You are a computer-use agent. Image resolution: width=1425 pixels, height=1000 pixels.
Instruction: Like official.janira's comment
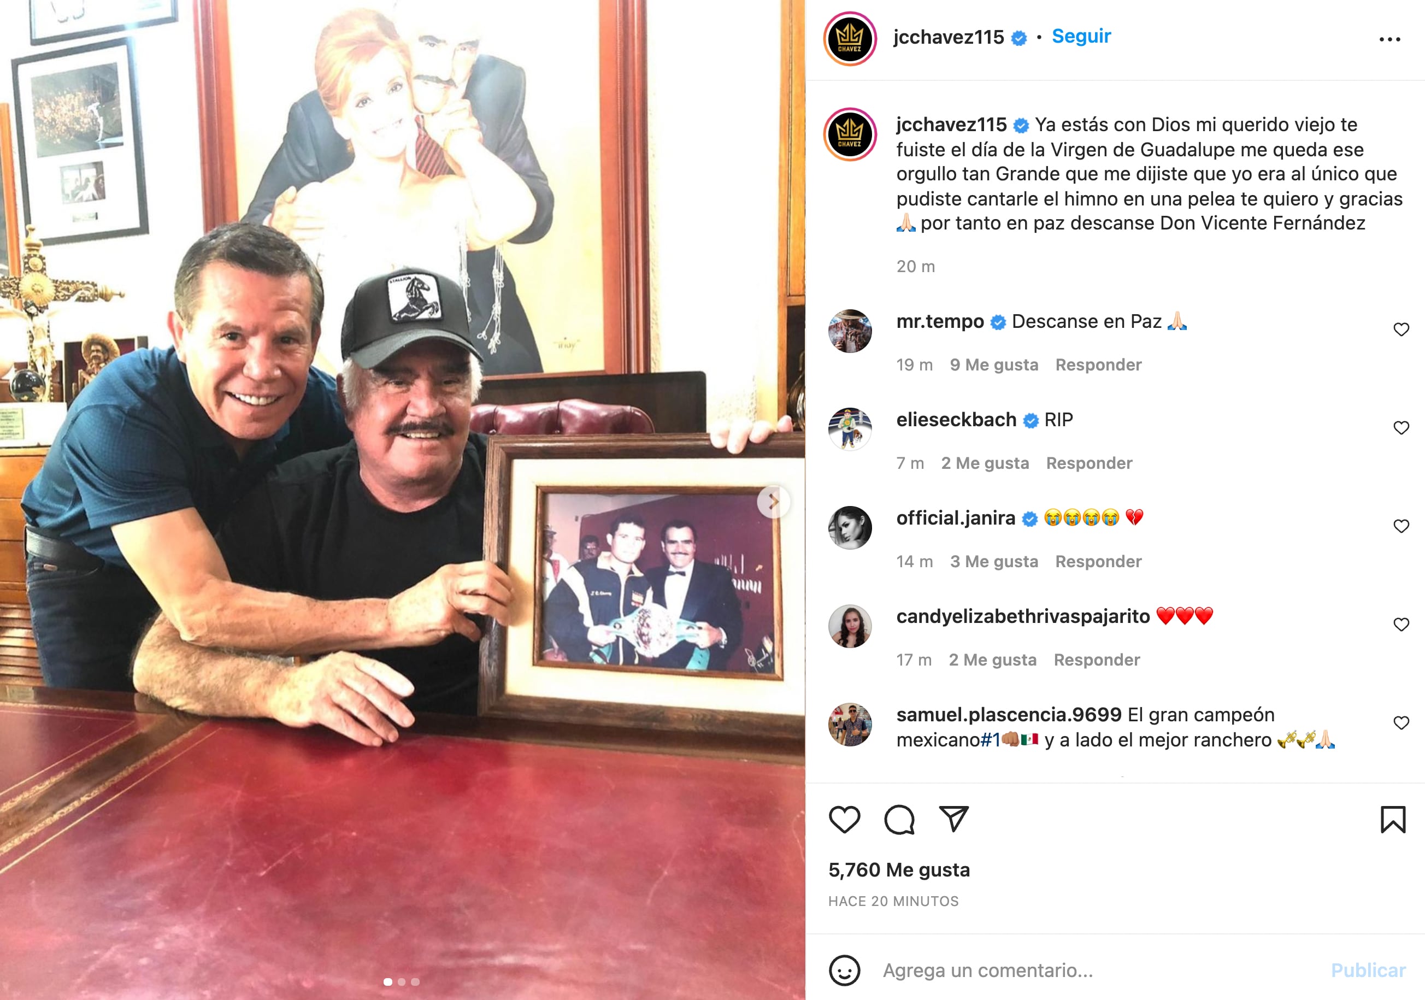coord(1401,526)
